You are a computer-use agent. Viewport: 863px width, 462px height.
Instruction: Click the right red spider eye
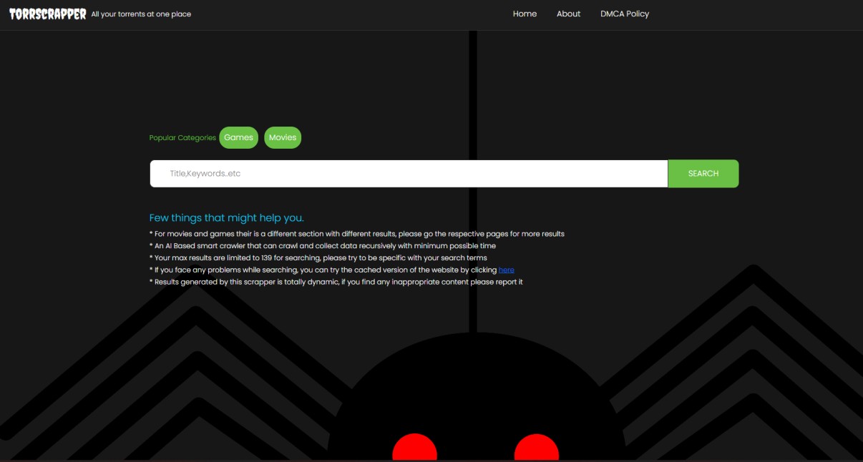click(x=535, y=448)
